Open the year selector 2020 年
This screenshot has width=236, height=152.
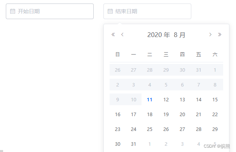click(x=159, y=35)
